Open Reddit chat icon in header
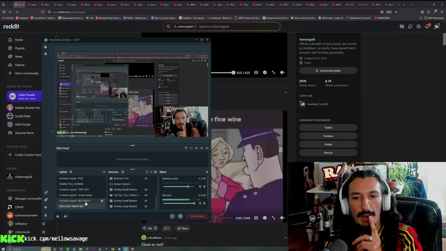 click(410, 26)
